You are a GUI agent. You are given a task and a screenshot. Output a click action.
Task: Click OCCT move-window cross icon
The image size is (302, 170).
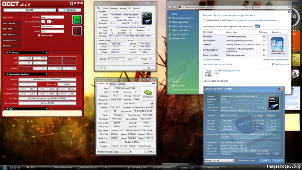[71, 3]
